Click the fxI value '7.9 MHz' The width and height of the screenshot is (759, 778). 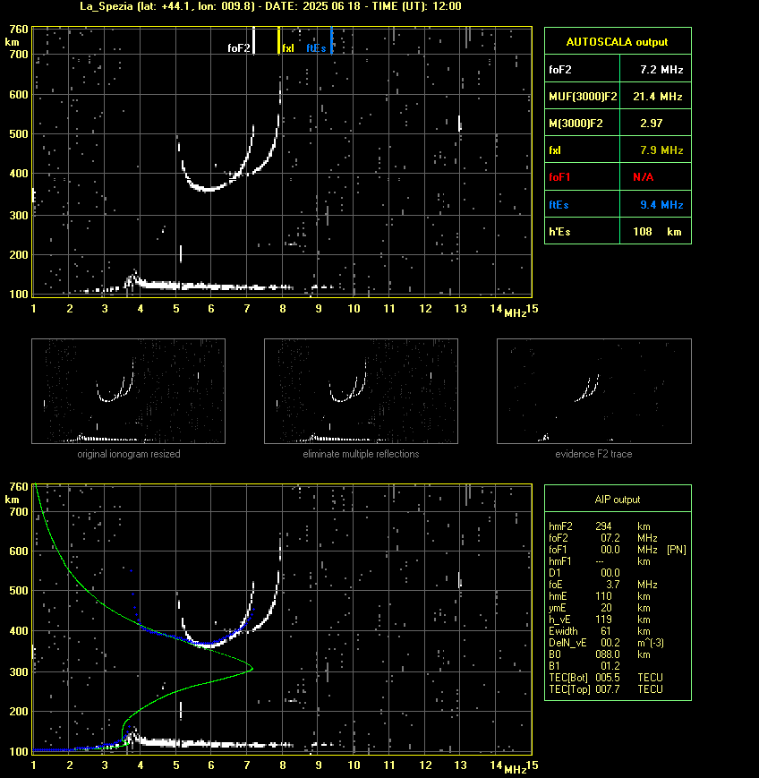(661, 150)
